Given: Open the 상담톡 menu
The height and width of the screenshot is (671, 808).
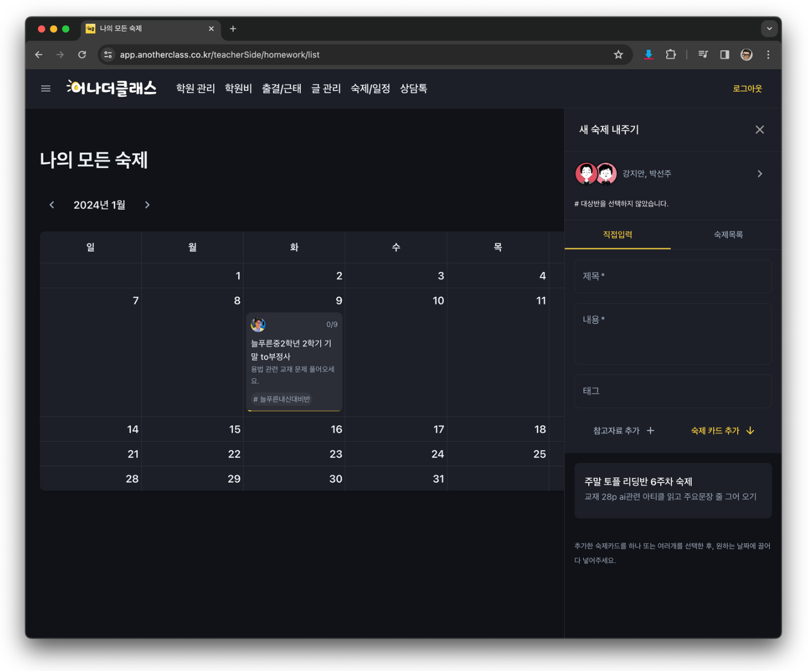Looking at the screenshot, I should pyautogui.click(x=413, y=89).
